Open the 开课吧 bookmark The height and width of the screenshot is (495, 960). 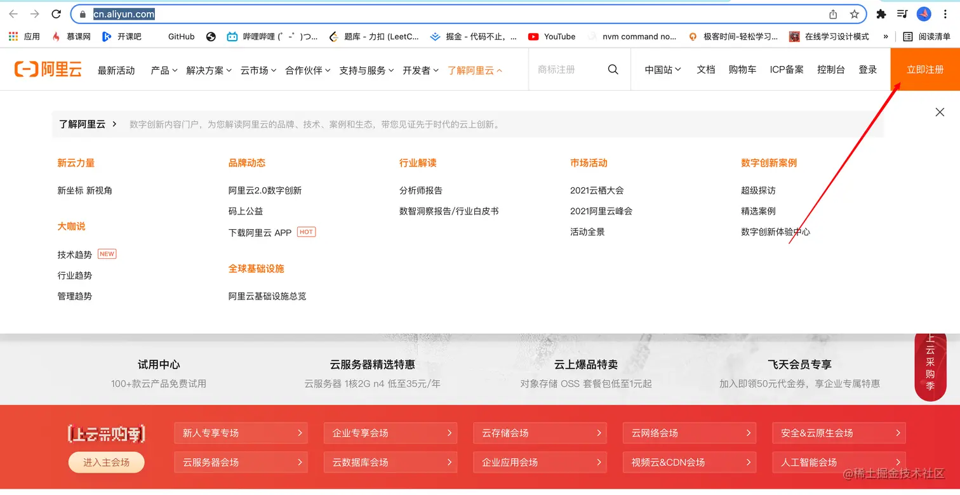pyautogui.click(x=122, y=37)
